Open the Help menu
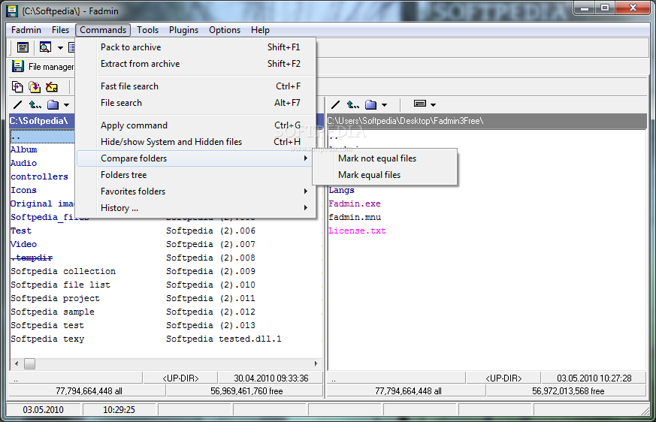 [260, 30]
